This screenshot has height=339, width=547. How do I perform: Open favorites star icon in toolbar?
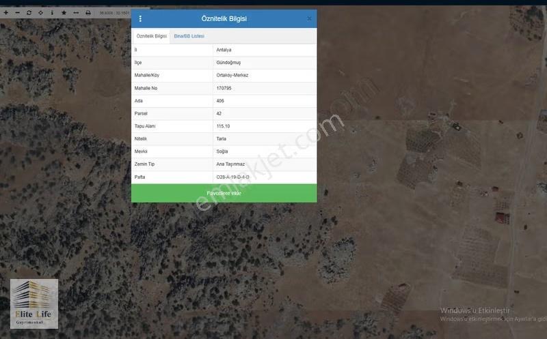point(64,12)
